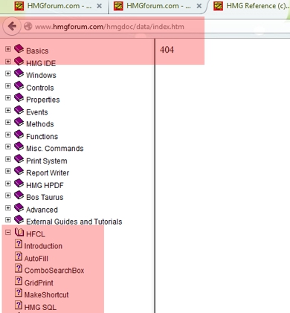The width and height of the screenshot is (290, 313).
Task: Expand the Report Writer tree node
Action: tap(8, 171)
